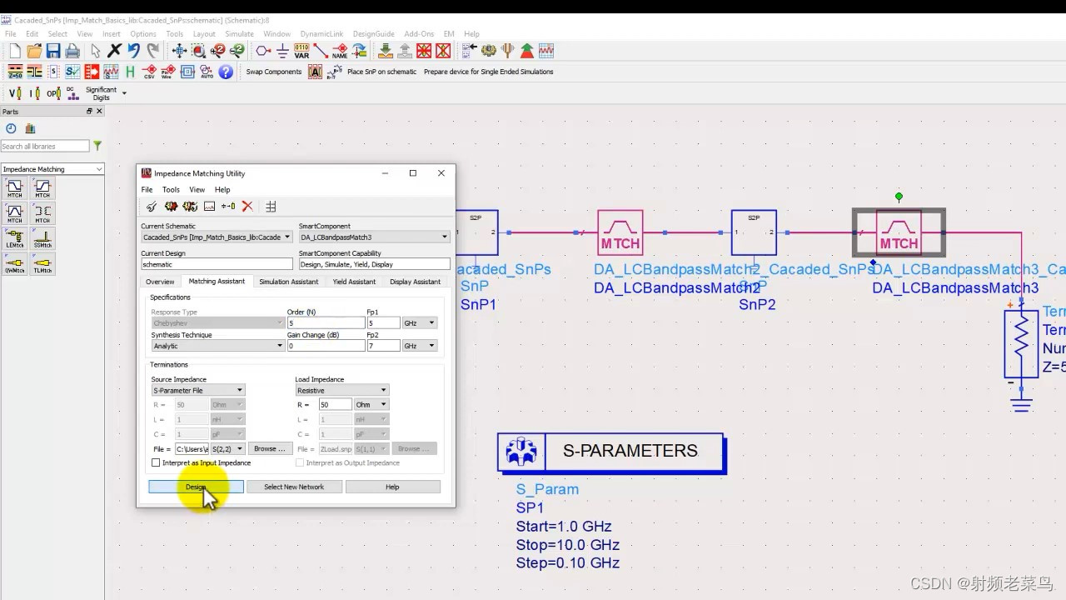Insert a ground symbol from toolbar
This screenshot has height=600, width=1066.
[282, 51]
